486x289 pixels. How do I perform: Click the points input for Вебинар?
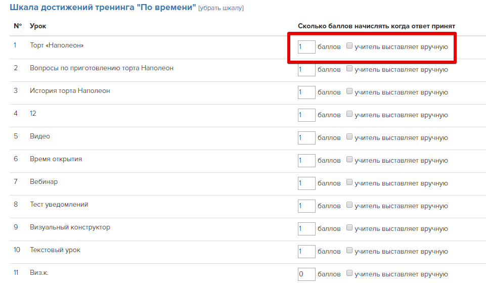(306, 183)
